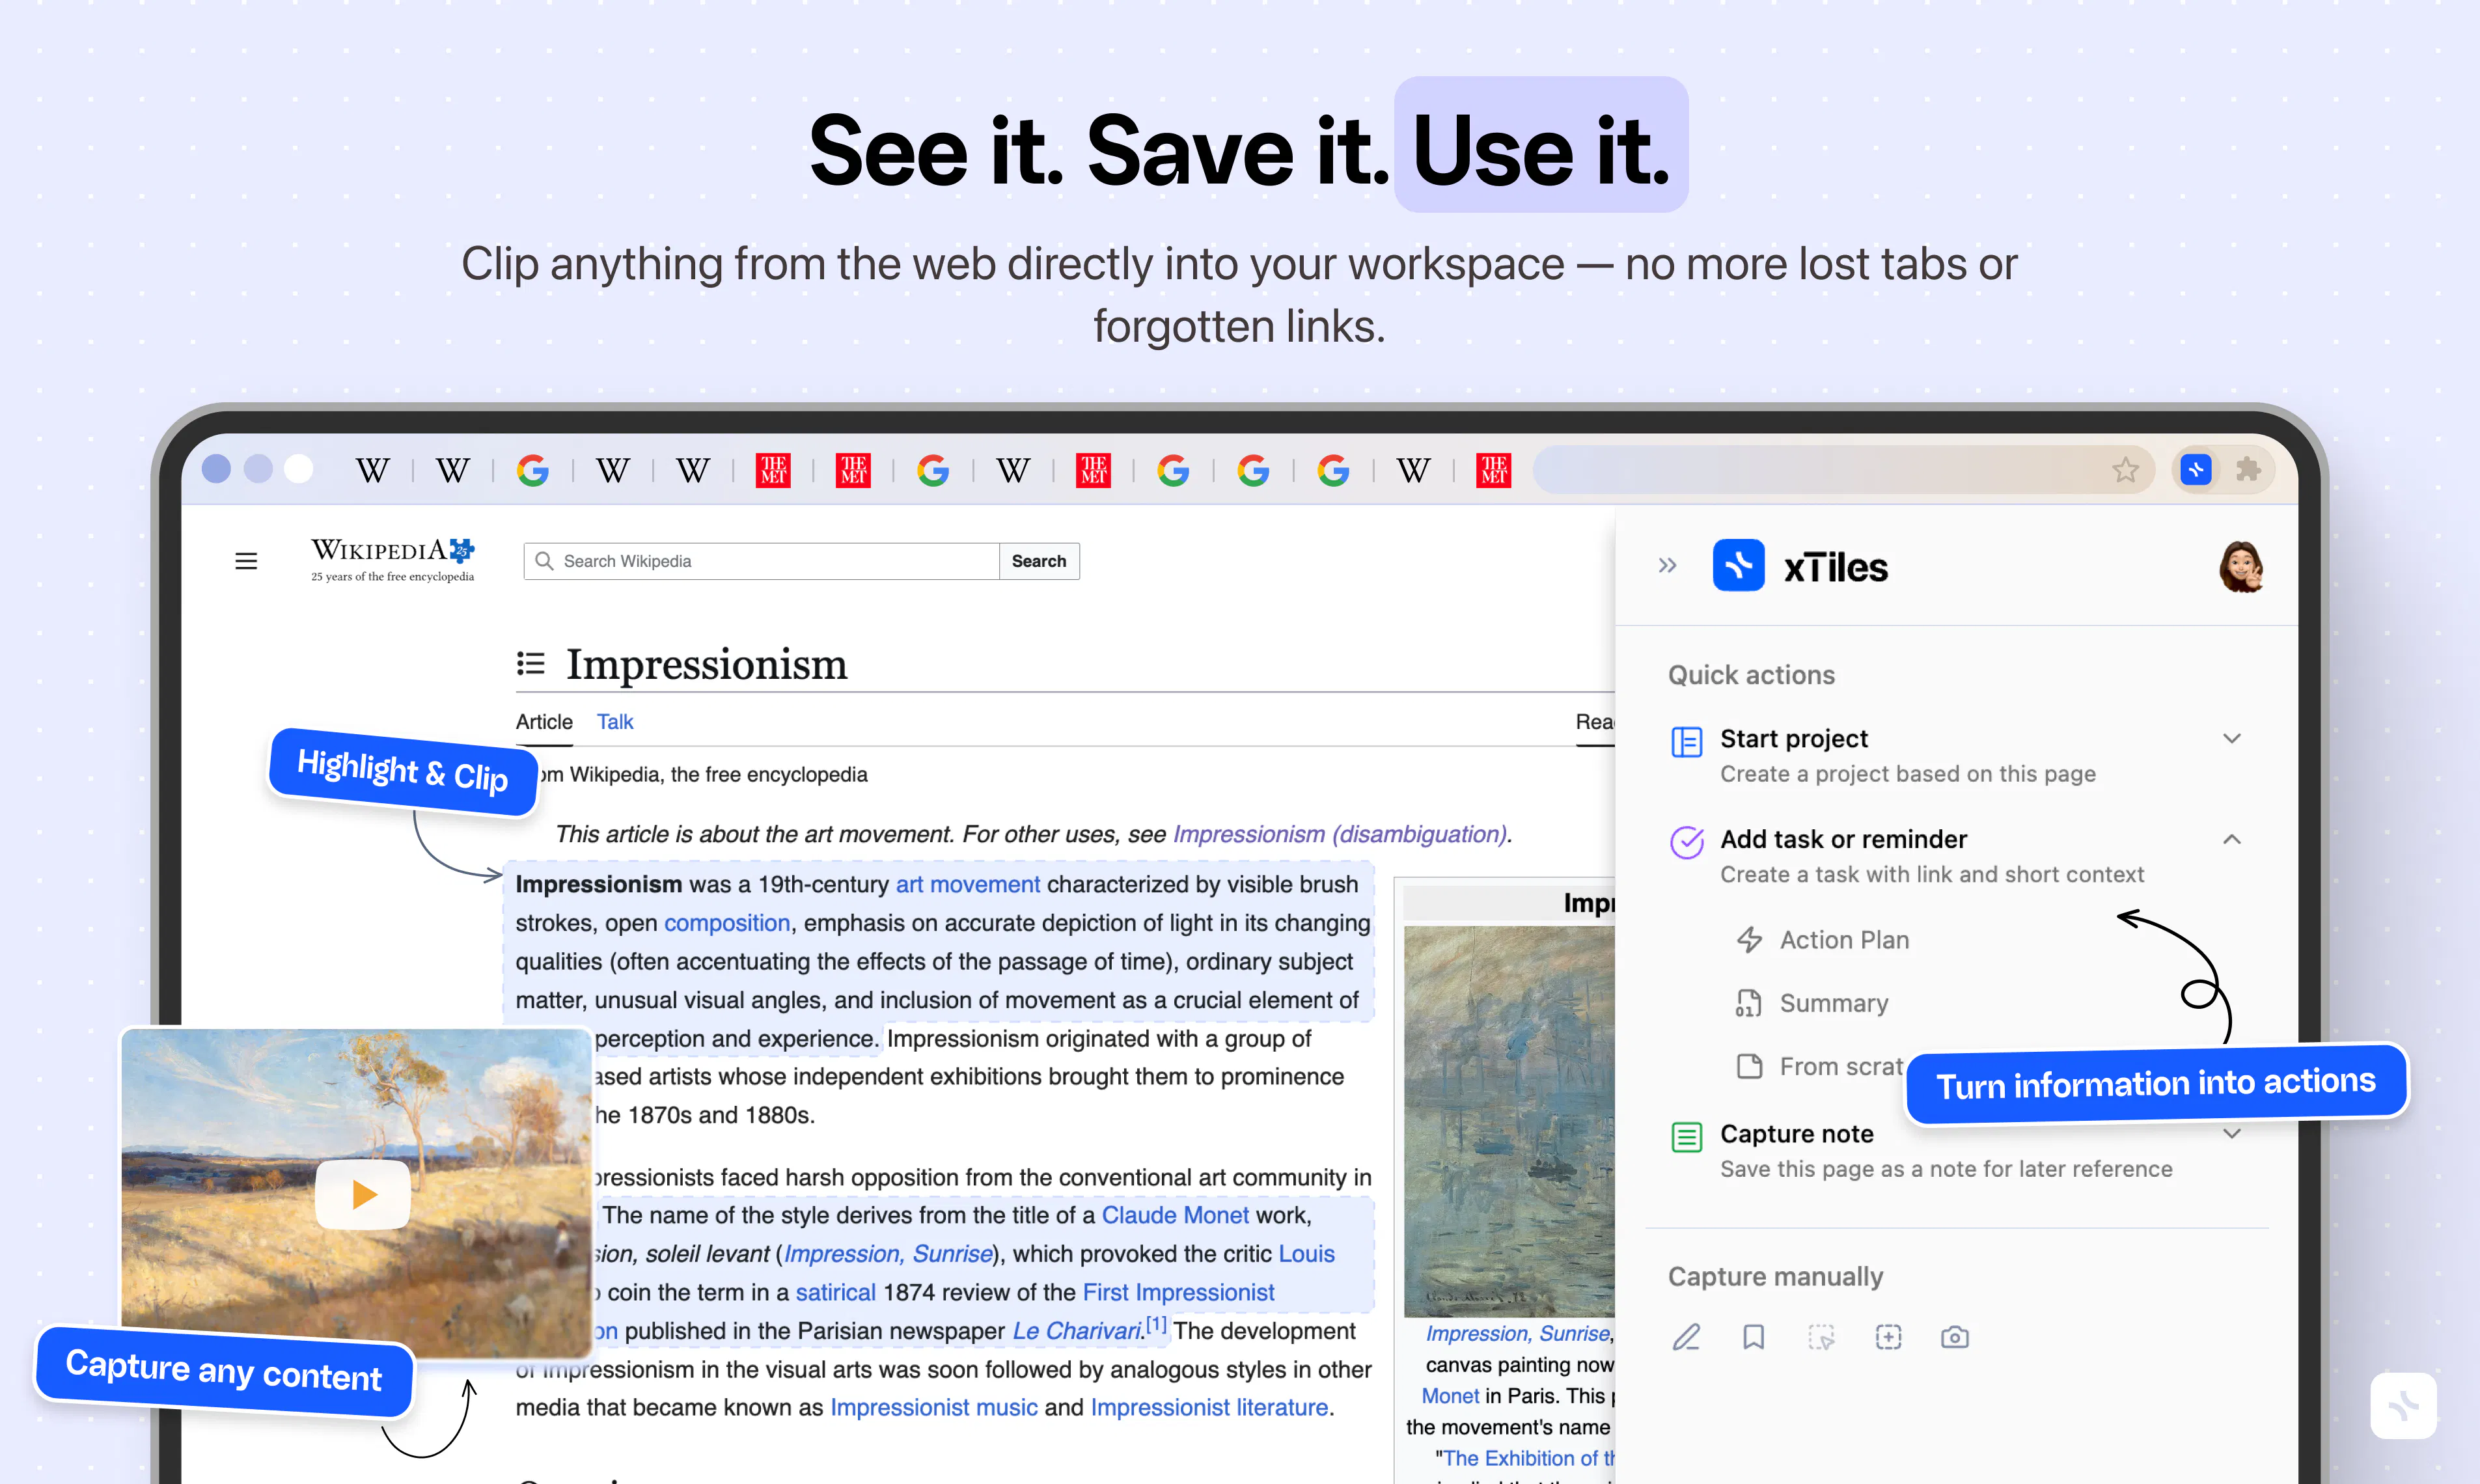Collapse the xTiles side panel with double chevron
Image resolution: width=2480 pixels, height=1484 pixels.
1667,566
